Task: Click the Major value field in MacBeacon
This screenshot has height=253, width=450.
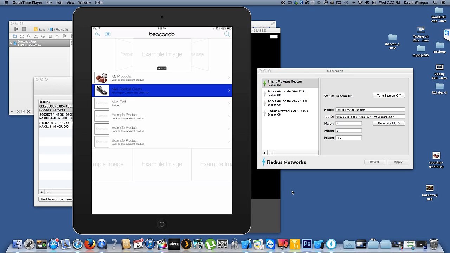Action: 348,124
